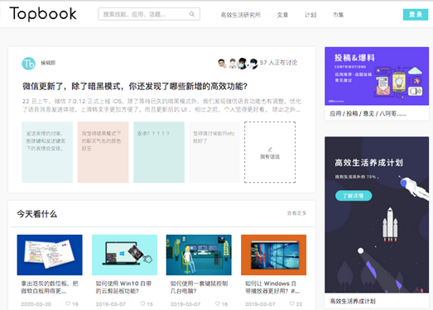This screenshot has width=433, height=310.
Task: Open 高效生活研究所 menu item
Action: [x=240, y=15]
